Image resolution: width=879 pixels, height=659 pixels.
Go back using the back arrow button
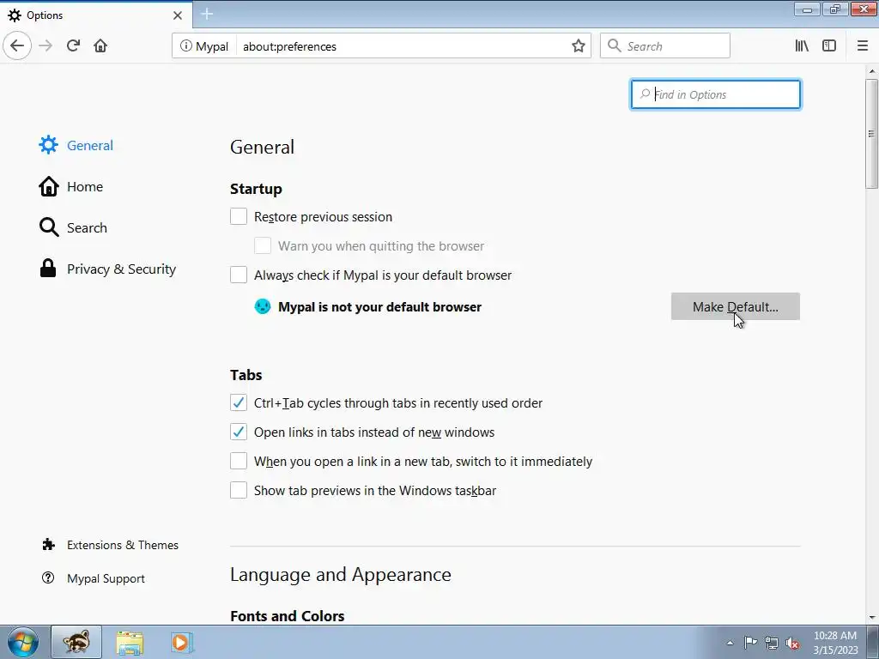pyautogui.click(x=17, y=45)
